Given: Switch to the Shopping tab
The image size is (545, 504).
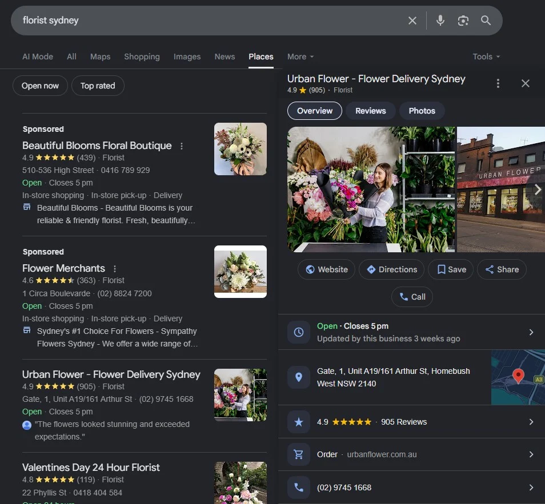Looking at the screenshot, I should tap(142, 57).
